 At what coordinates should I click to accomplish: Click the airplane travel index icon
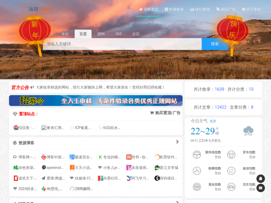coord(231,171)
